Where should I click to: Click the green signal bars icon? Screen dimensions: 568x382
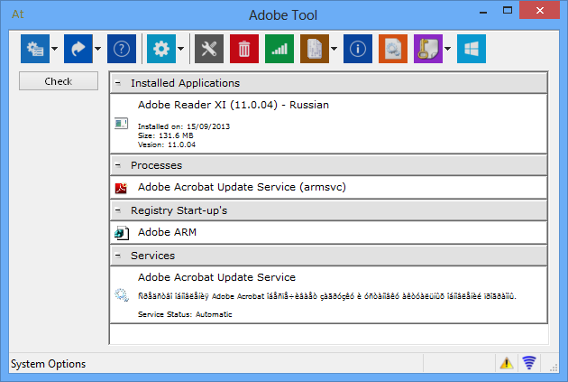(x=279, y=49)
